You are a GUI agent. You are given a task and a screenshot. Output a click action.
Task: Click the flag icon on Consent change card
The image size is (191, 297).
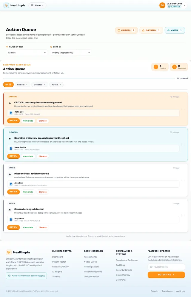click(10, 210)
